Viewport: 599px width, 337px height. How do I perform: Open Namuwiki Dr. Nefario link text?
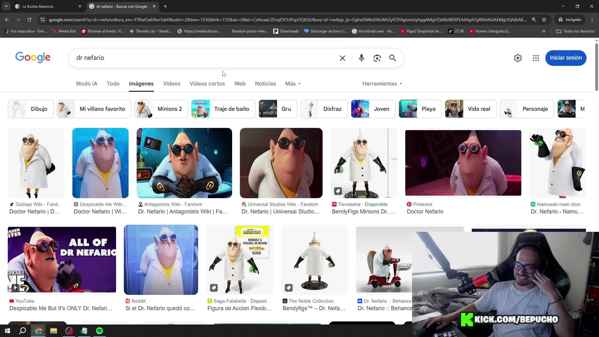[x=557, y=212]
